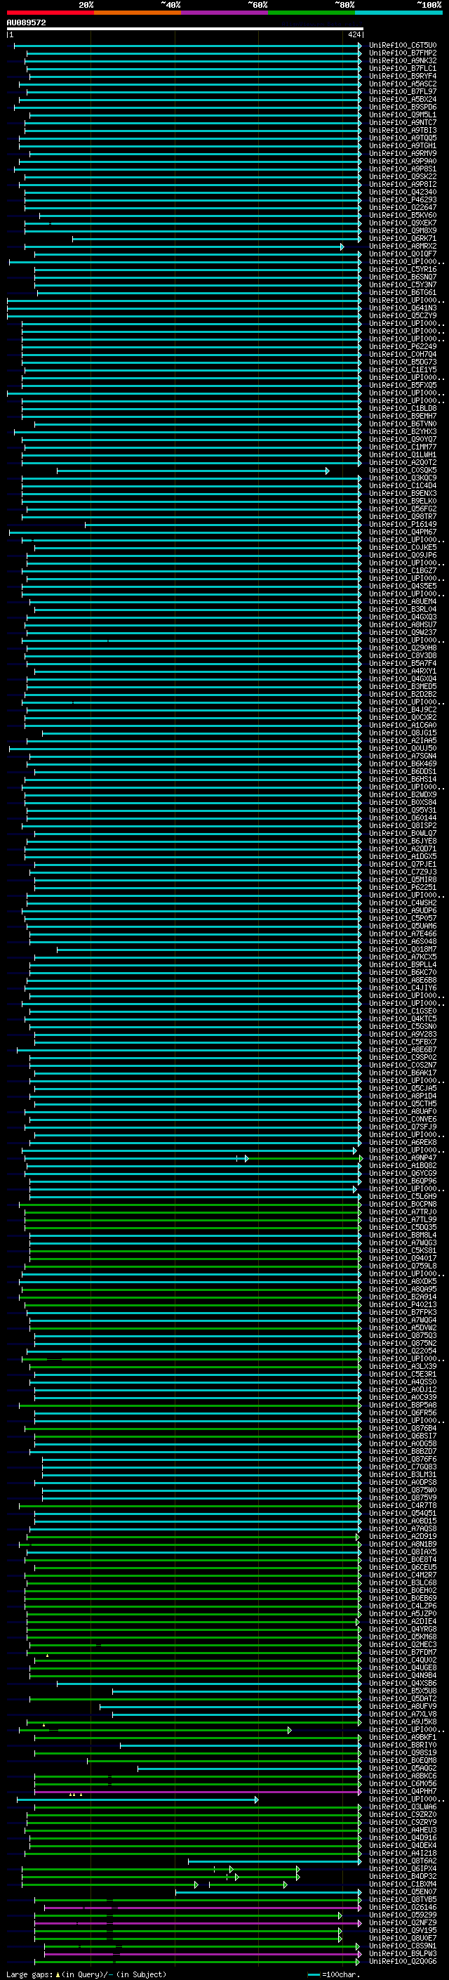
Task: Click the orange ~40% identity legend segment
Action: coord(137,13)
